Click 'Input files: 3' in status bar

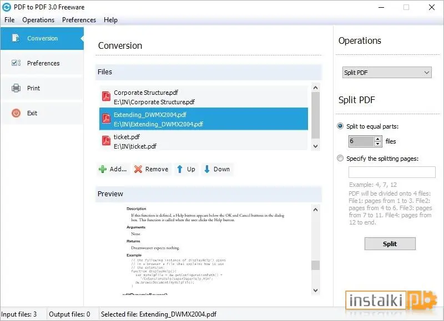coord(19,314)
